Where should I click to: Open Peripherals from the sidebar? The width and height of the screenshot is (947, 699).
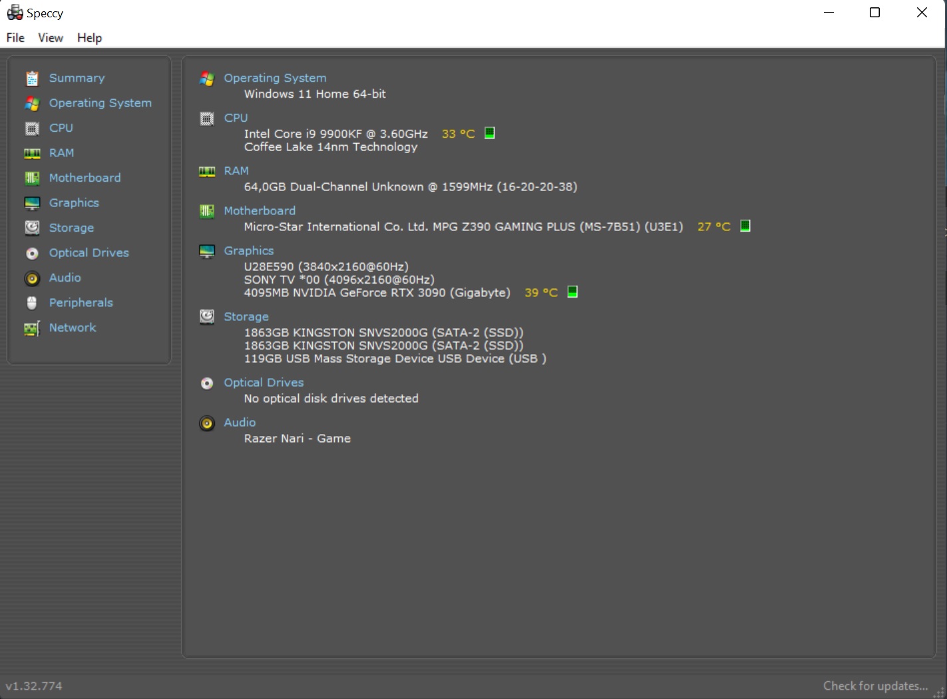(81, 303)
